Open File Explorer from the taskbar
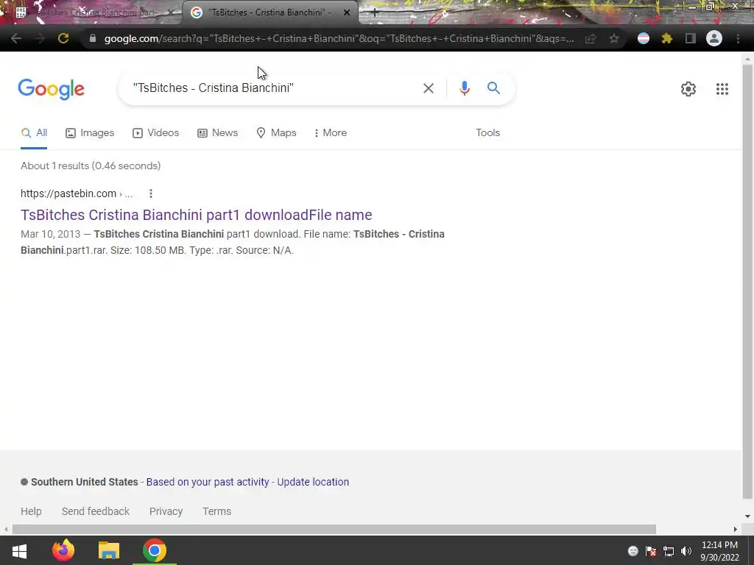This screenshot has width=754, height=565. point(109,550)
